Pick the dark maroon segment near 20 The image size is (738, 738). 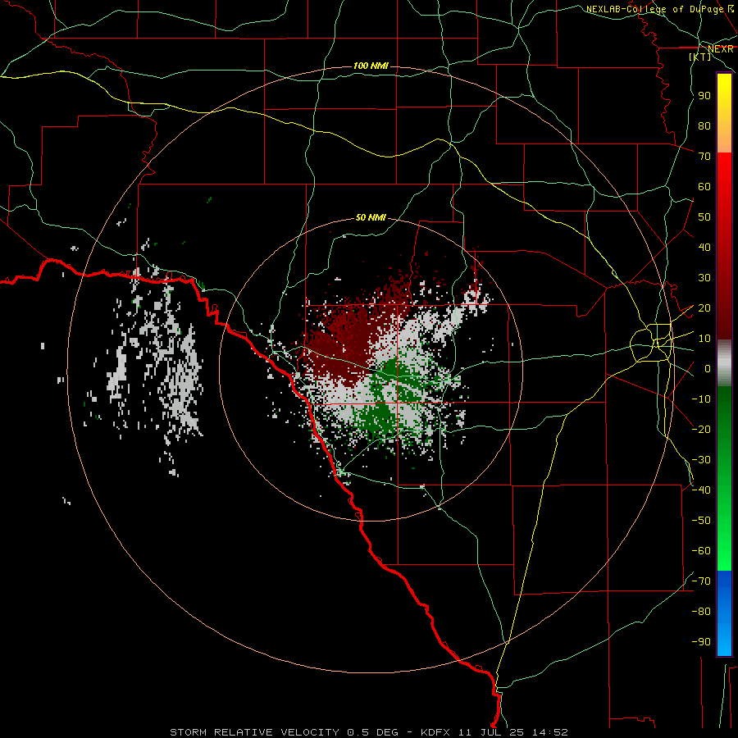point(724,308)
